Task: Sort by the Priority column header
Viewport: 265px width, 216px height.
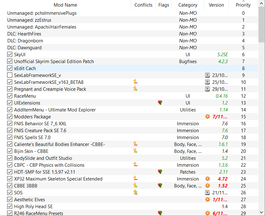Action: tap(243, 5)
